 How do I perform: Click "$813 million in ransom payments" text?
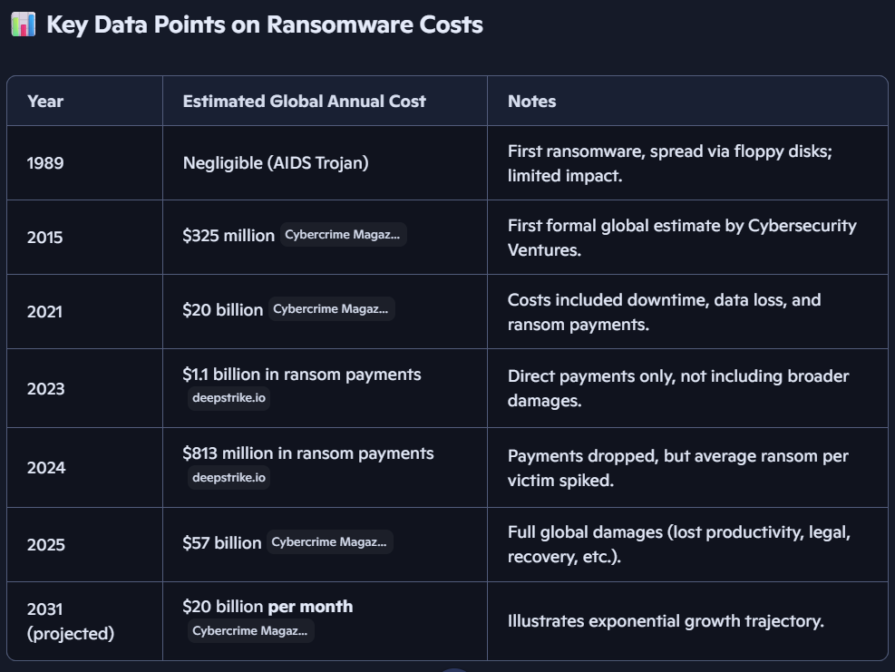[308, 453]
